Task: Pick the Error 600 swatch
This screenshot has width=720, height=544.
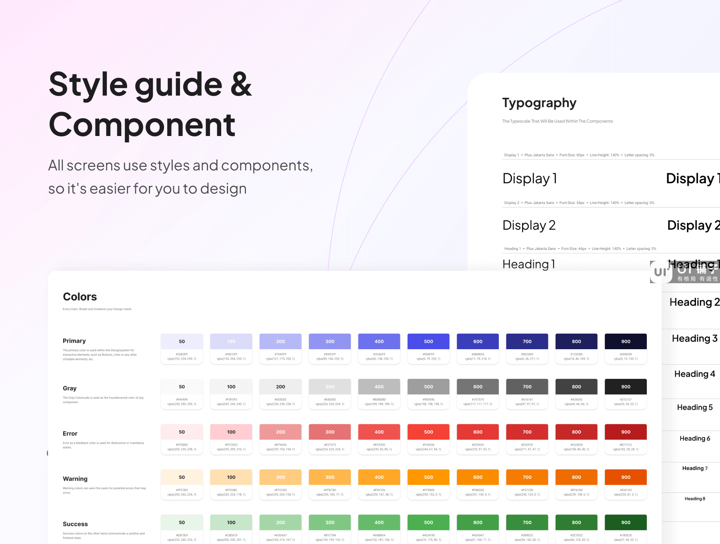Action: [x=478, y=439]
